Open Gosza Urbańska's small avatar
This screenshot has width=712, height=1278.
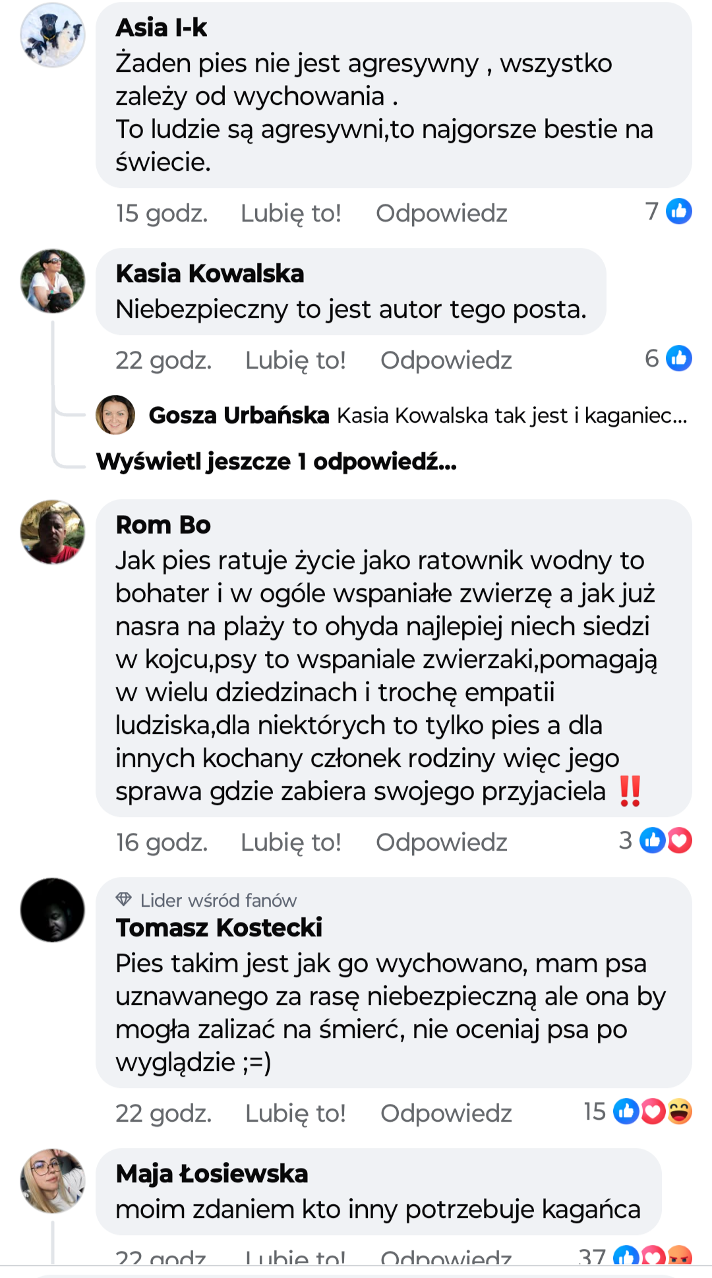point(115,415)
